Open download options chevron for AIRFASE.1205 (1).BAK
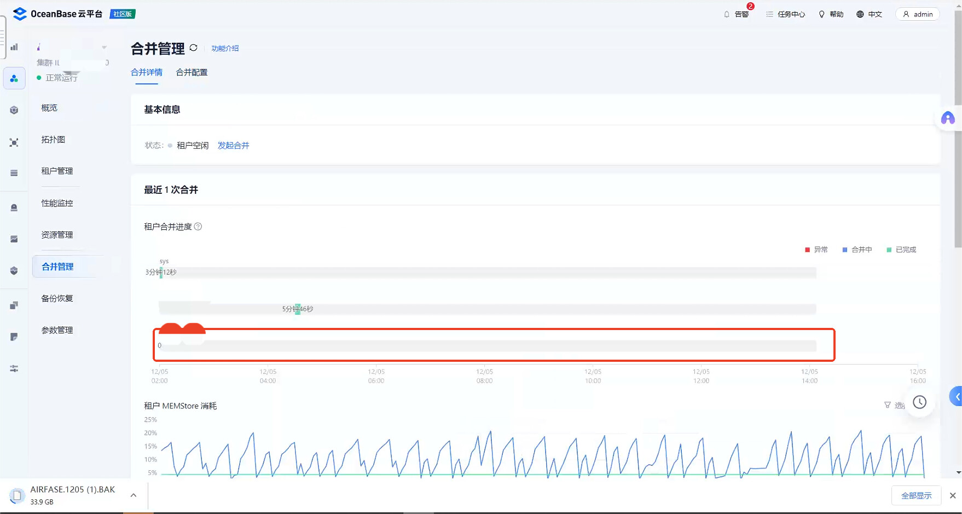This screenshot has width=962, height=514. point(134,495)
